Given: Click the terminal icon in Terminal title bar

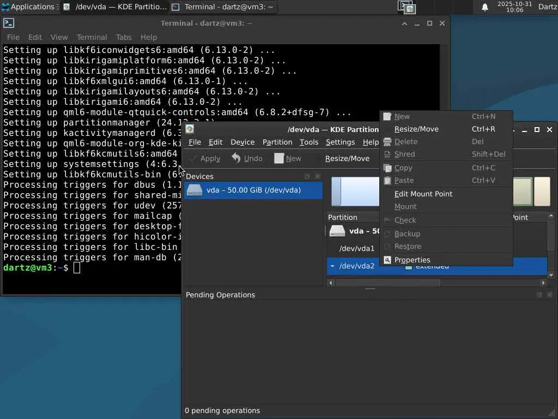Looking at the screenshot, I should tap(9, 23).
